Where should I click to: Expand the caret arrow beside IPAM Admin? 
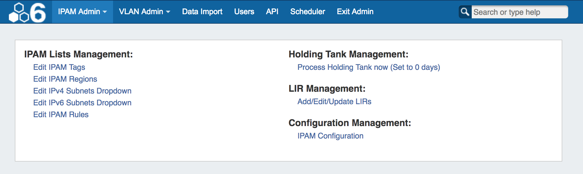pos(105,12)
